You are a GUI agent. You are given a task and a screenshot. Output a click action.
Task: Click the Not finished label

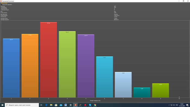pos(4,9)
